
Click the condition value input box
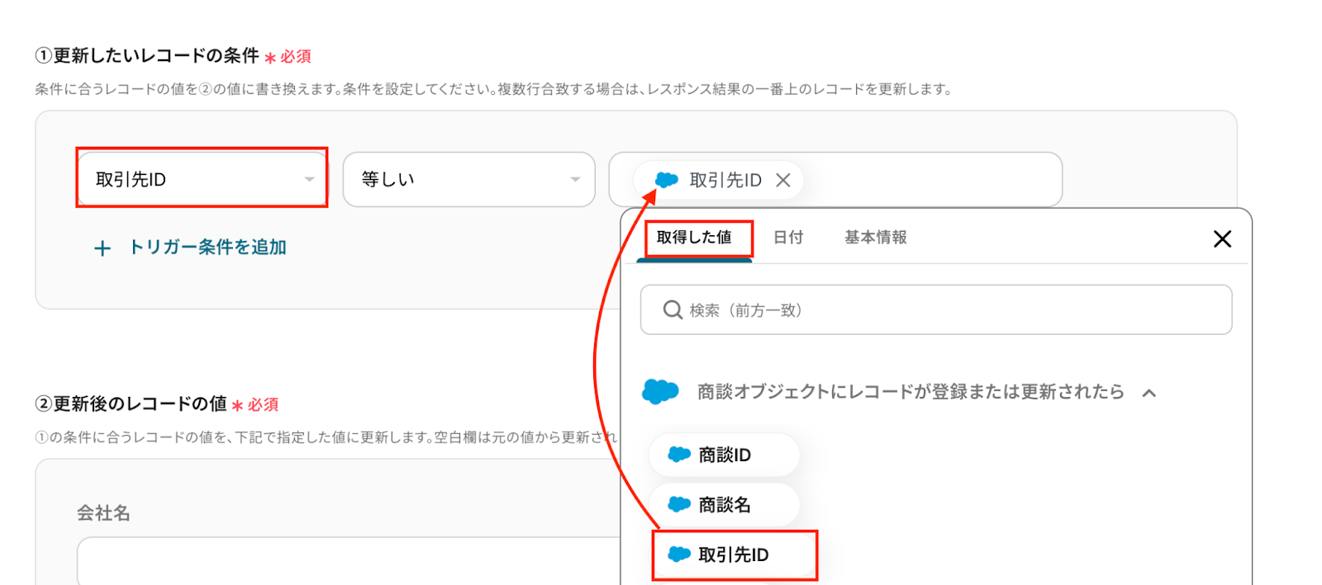tap(835, 179)
